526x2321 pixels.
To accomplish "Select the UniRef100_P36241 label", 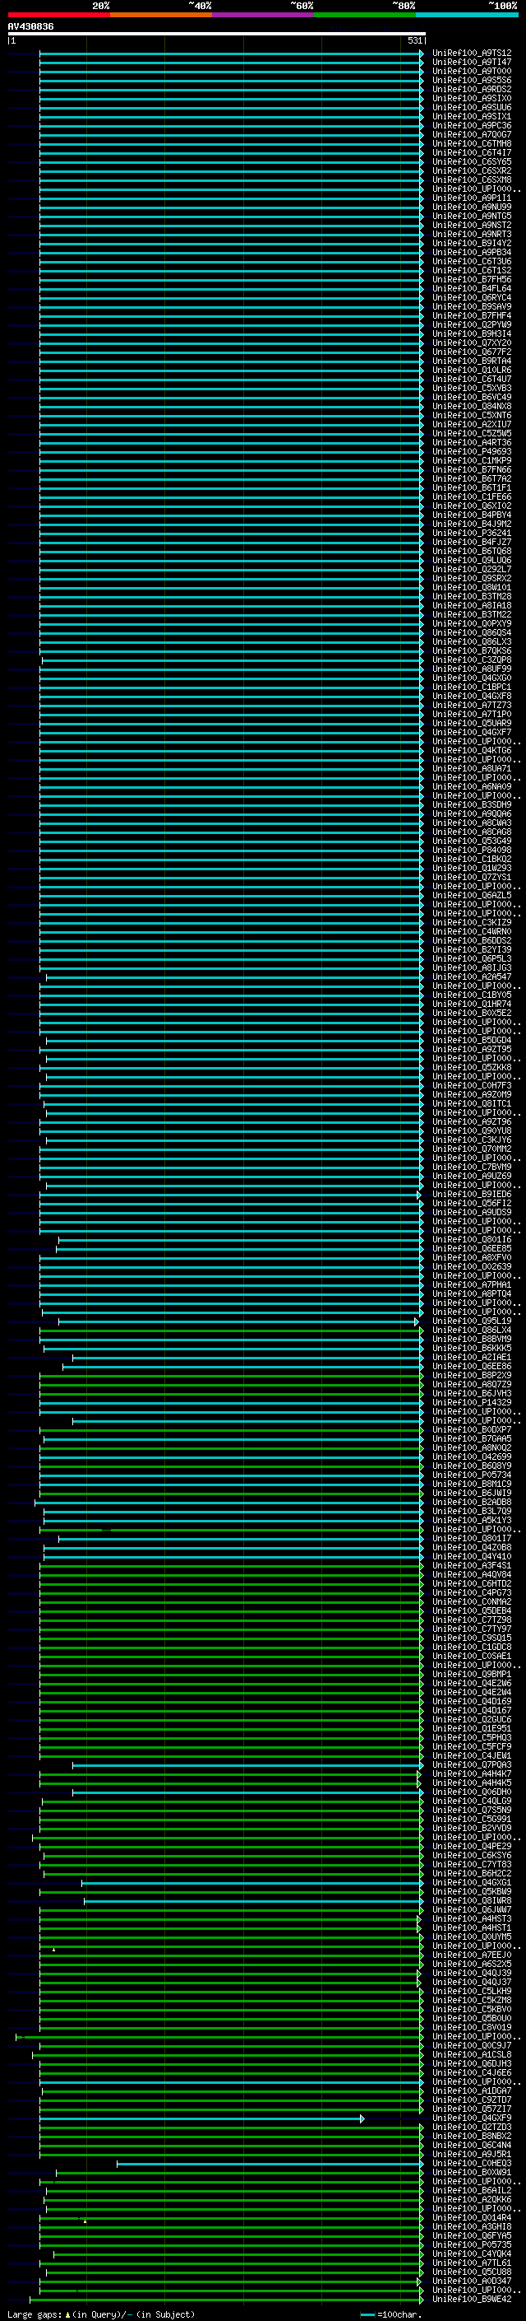I will click(x=472, y=534).
